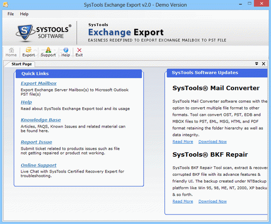This screenshot has width=271, height=224.
Task: Click the SysTools® BKF Repair heading
Action: point(210,155)
